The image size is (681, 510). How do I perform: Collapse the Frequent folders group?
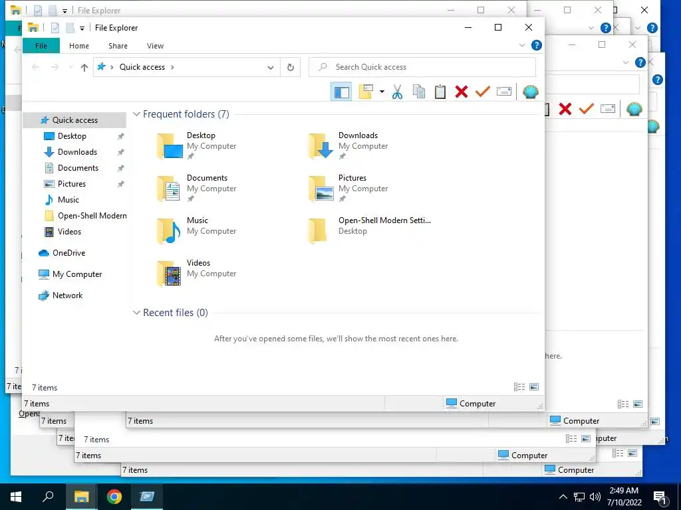point(136,114)
